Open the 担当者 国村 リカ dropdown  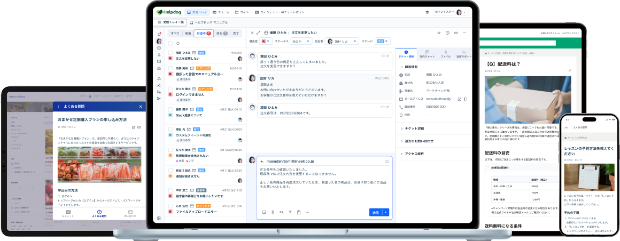(x=342, y=41)
